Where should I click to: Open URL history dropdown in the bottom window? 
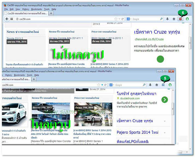tap(102, 85)
